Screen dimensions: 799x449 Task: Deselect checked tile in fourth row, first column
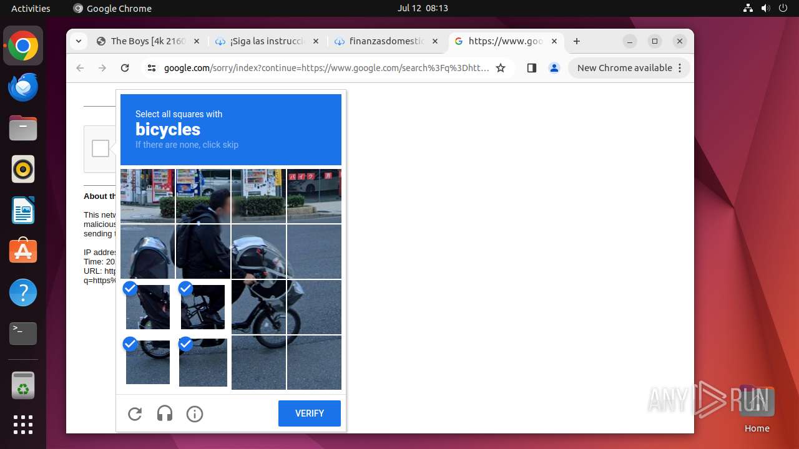pyautogui.click(x=147, y=362)
